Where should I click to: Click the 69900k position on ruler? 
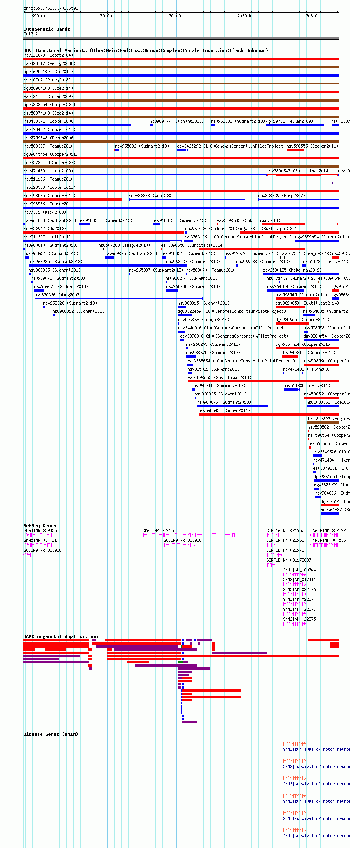tap(39, 16)
